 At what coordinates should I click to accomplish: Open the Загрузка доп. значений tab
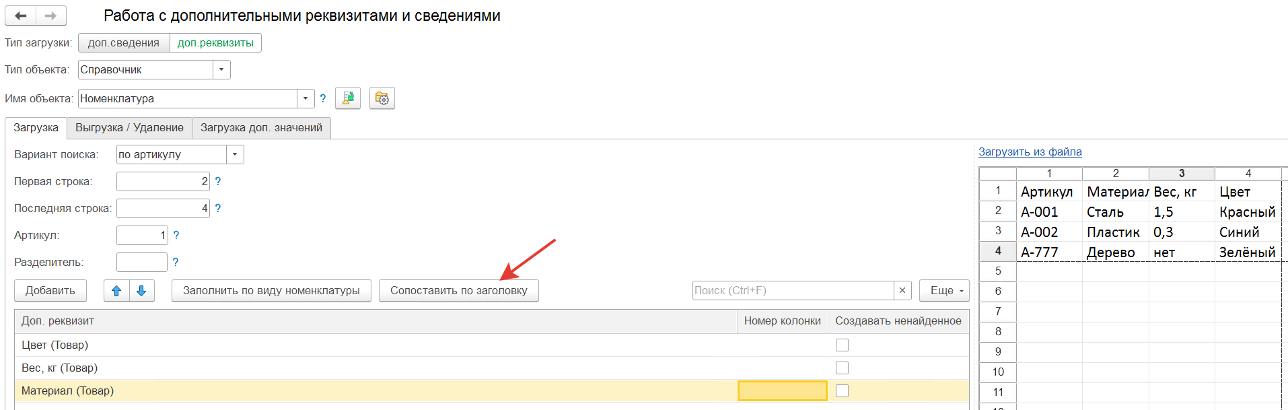[261, 128]
